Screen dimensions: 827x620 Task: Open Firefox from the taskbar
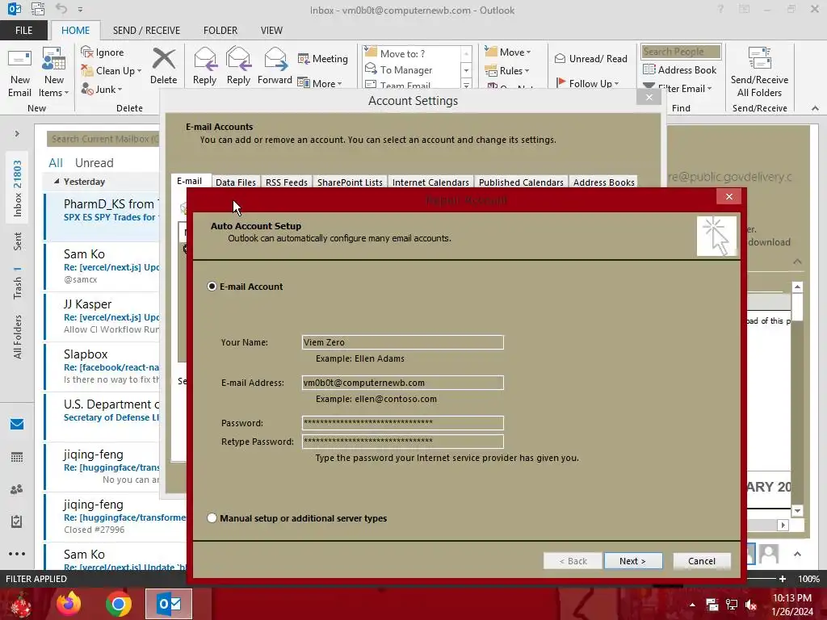pyautogui.click(x=69, y=604)
